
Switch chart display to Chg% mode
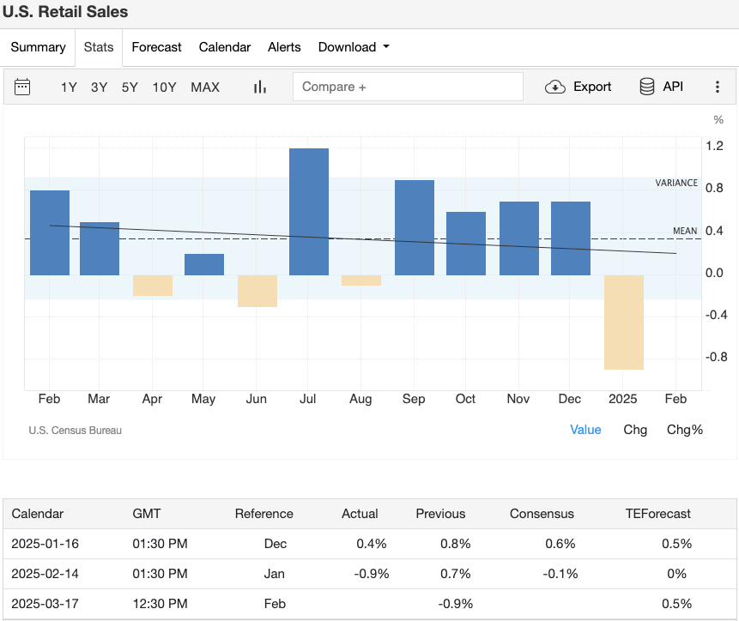(x=684, y=430)
